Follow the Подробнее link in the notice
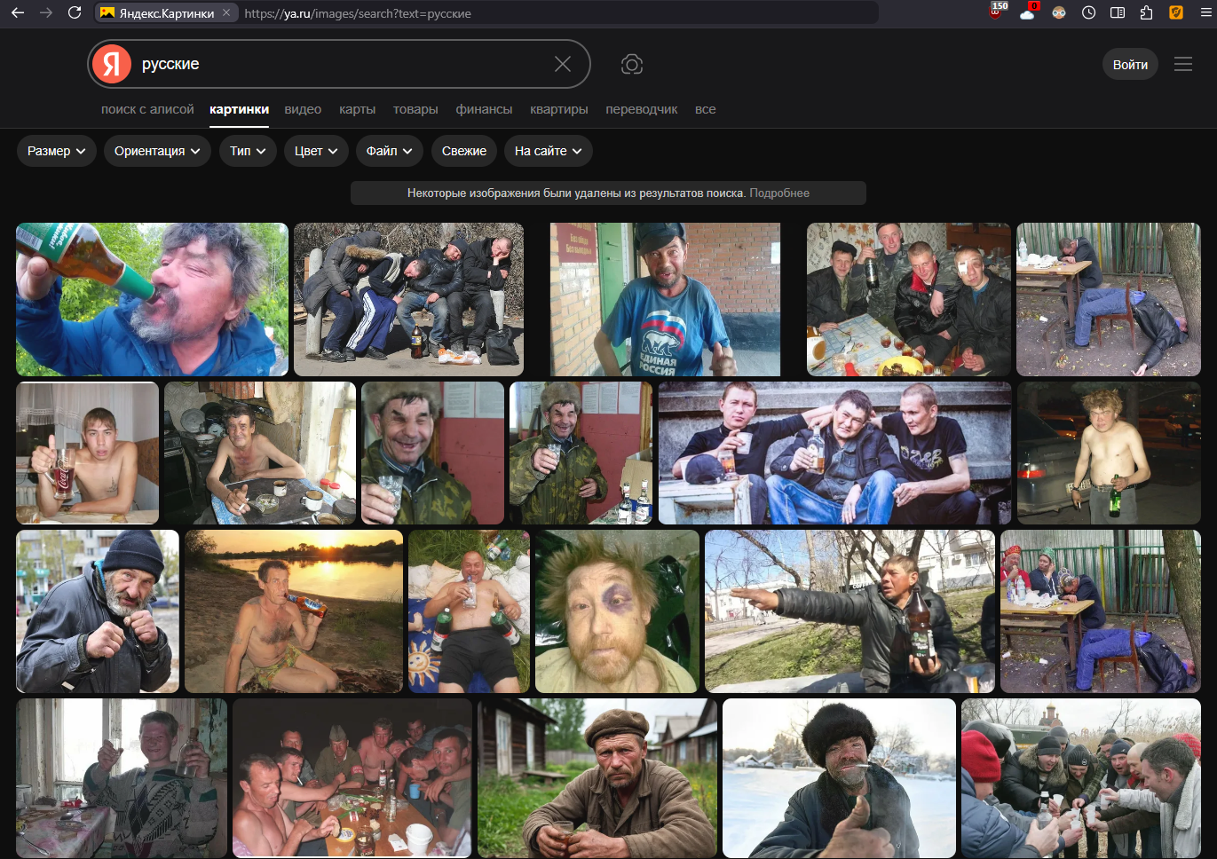Screen dimensions: 1217x859 (779, 193)
